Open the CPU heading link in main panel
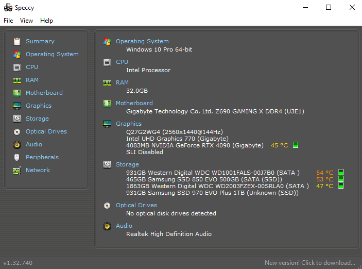The height and width of the screenshot is (269, 362). coord(122,62)
